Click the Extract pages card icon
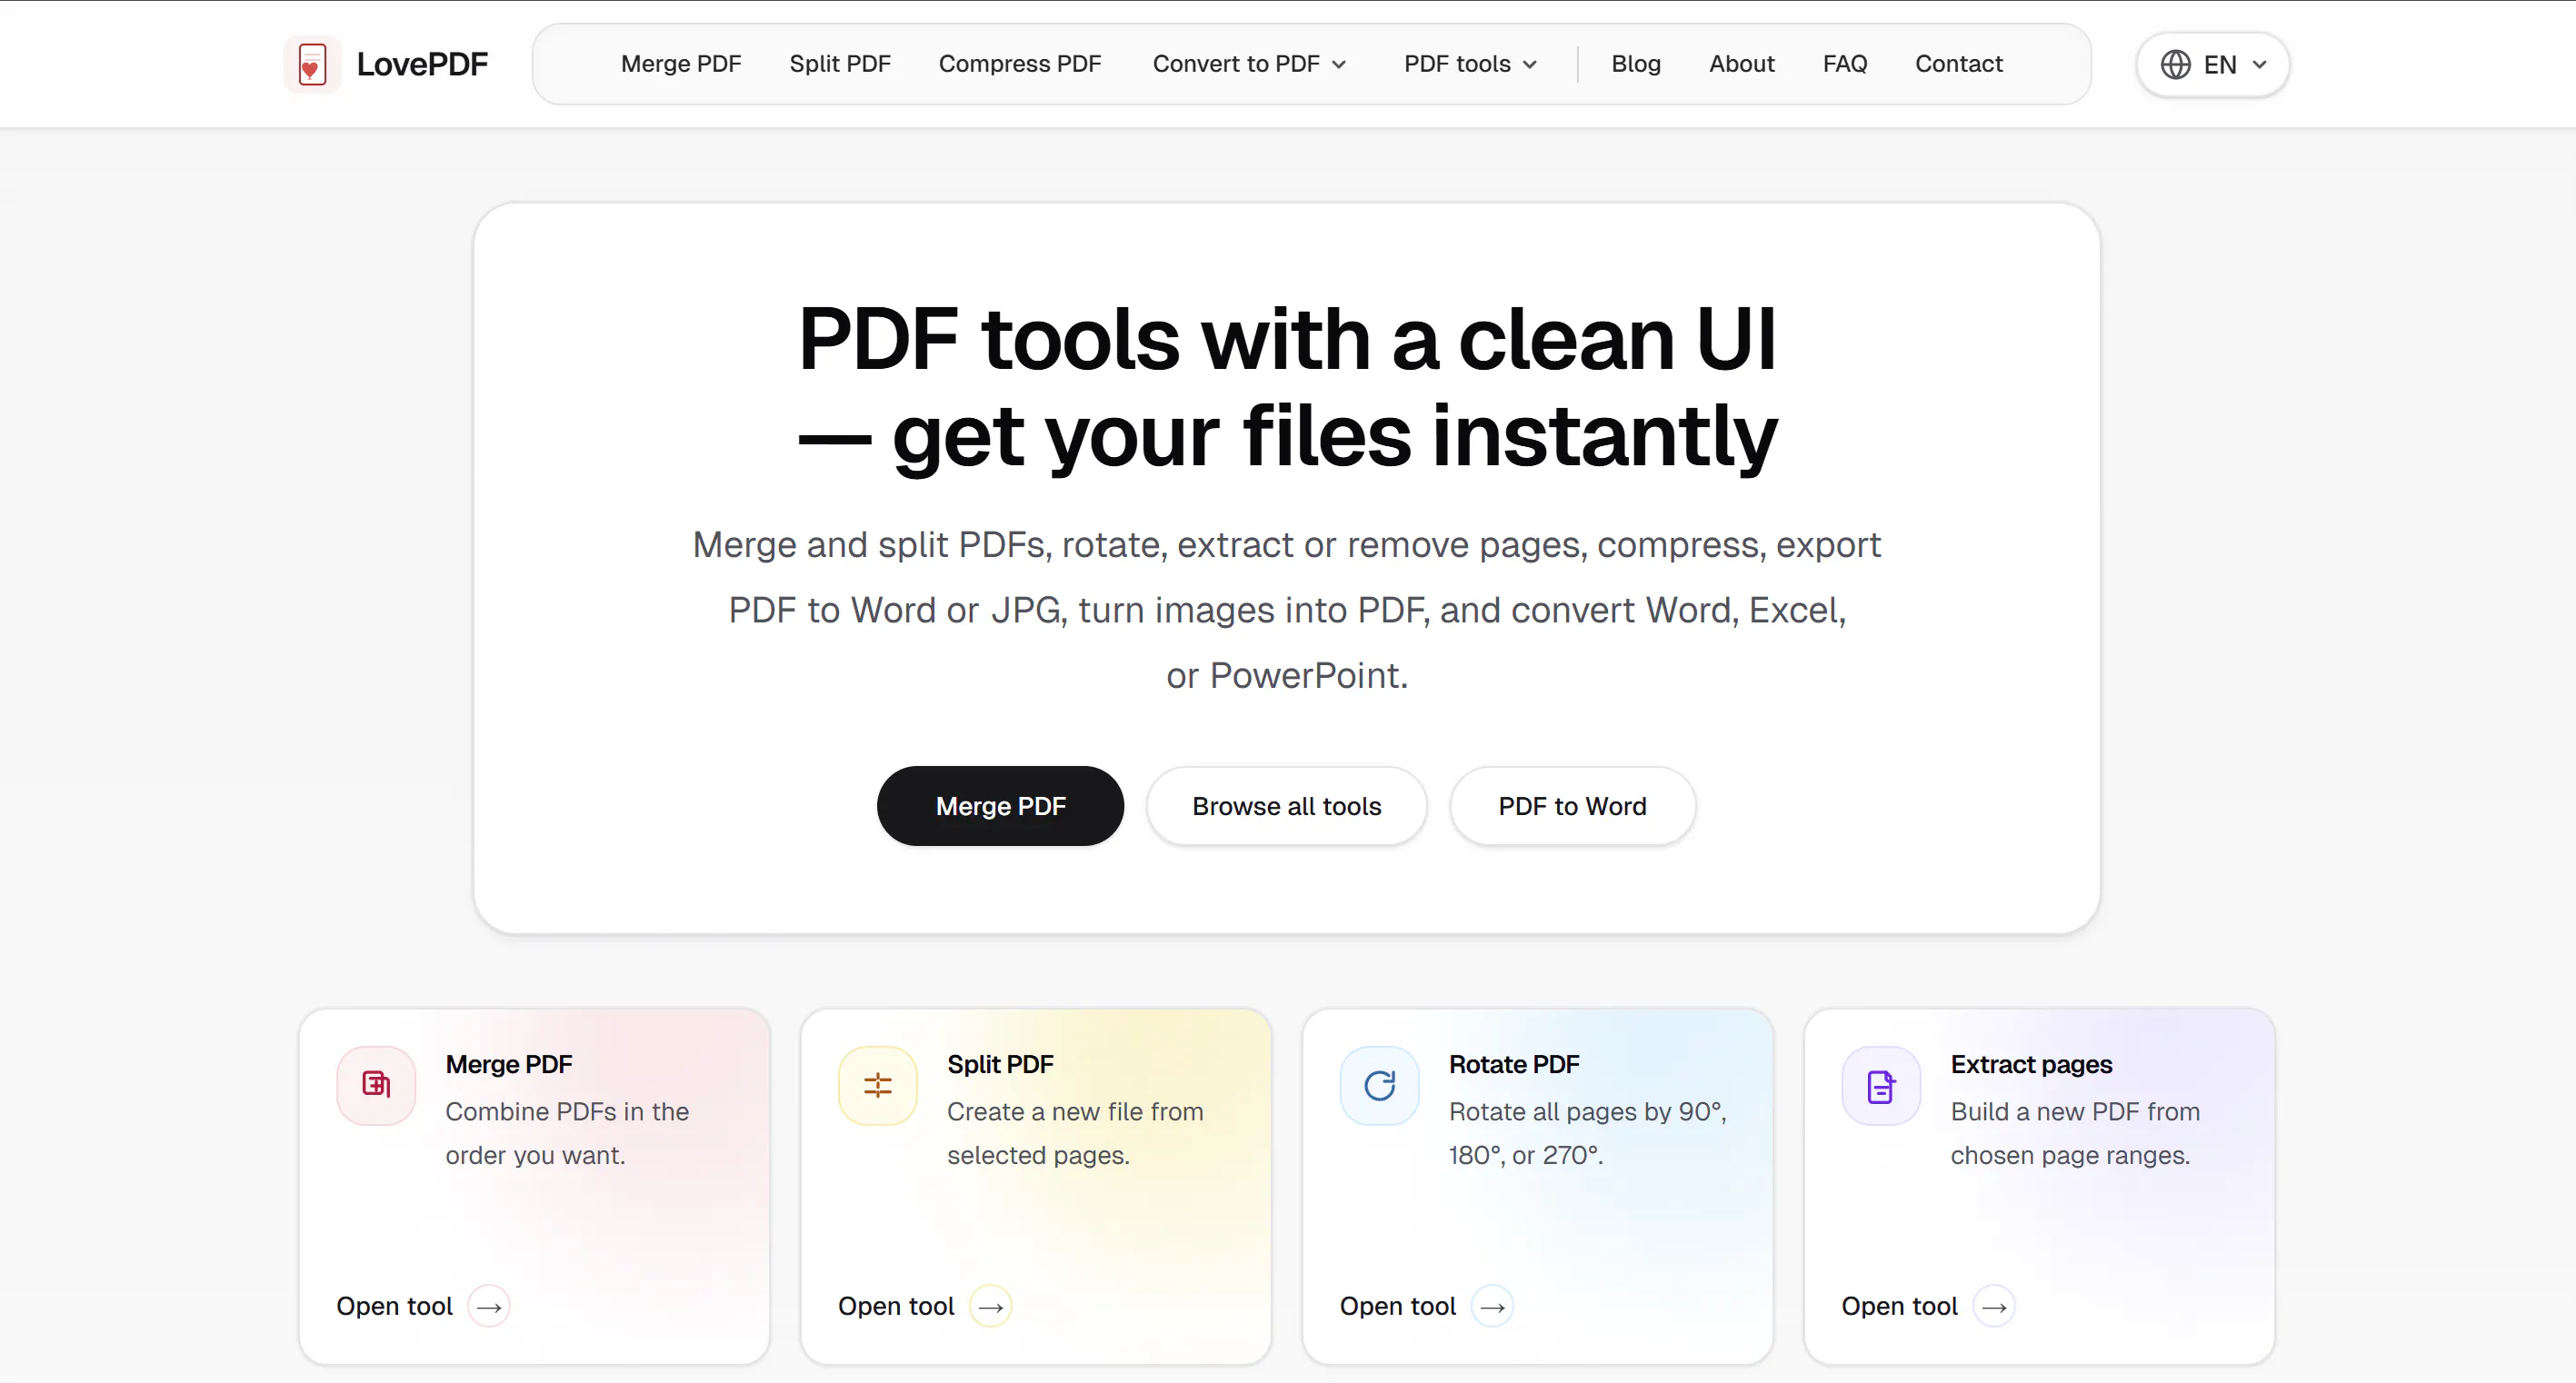2576x1383 pixels. coord(1881,1085)
